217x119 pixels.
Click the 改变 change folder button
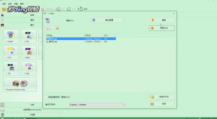162,104
